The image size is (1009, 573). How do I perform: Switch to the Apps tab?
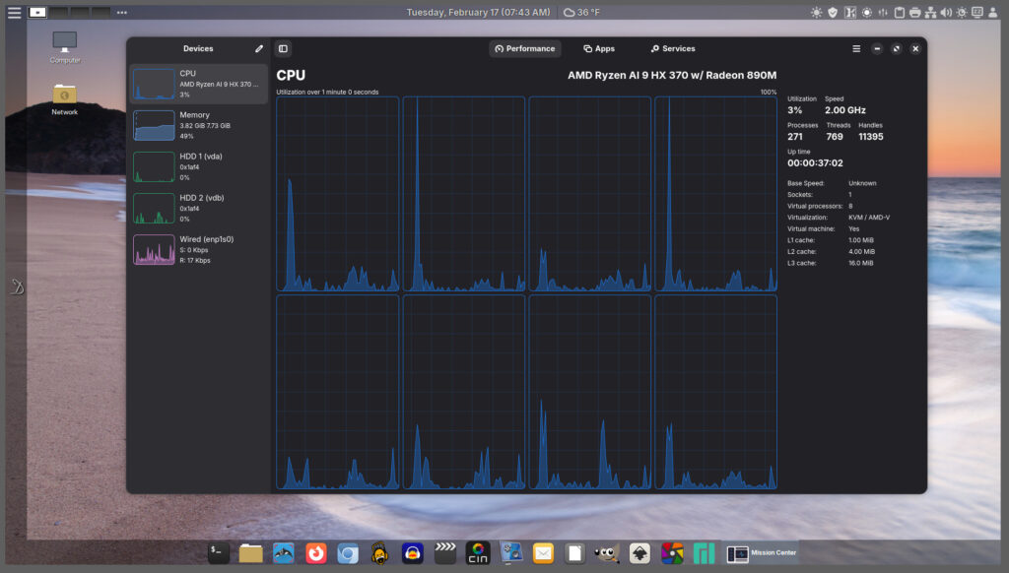point(598,48)
